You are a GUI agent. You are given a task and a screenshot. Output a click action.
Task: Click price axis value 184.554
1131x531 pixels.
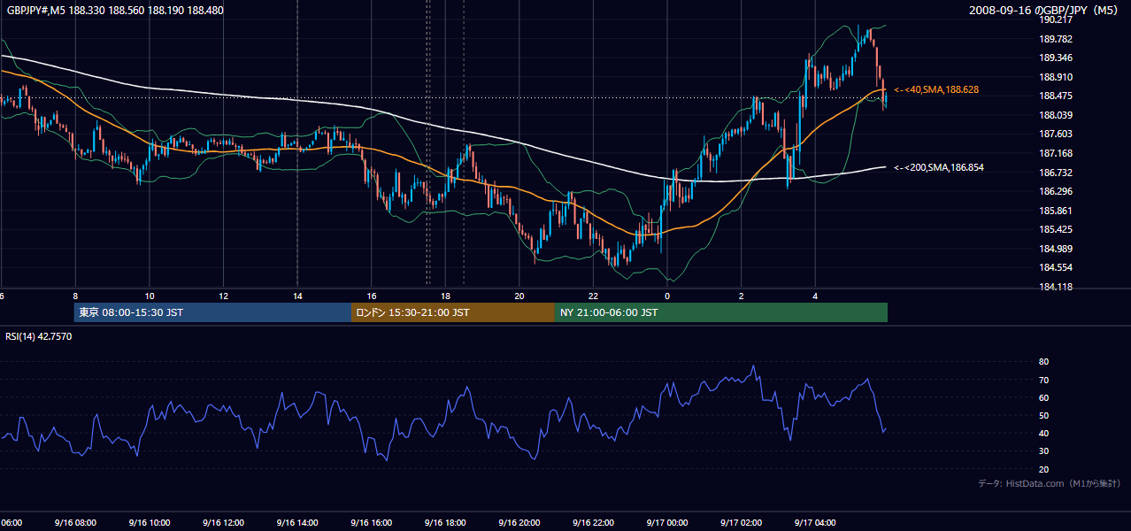point(1055,268)
